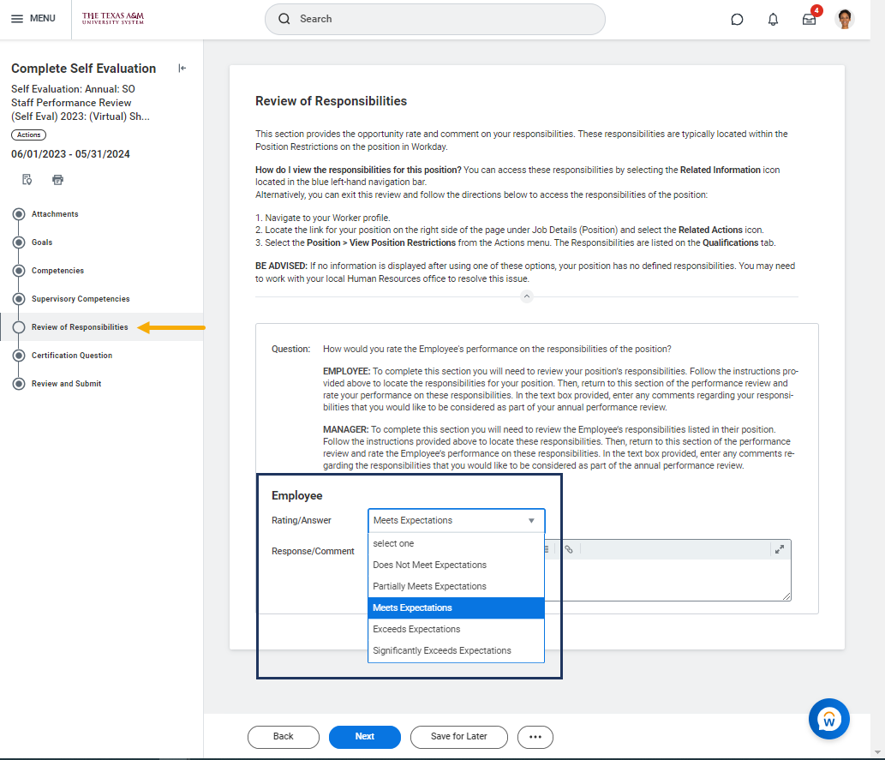Click into the Search field
Screen dimensions: 885x760
point(435,19)
